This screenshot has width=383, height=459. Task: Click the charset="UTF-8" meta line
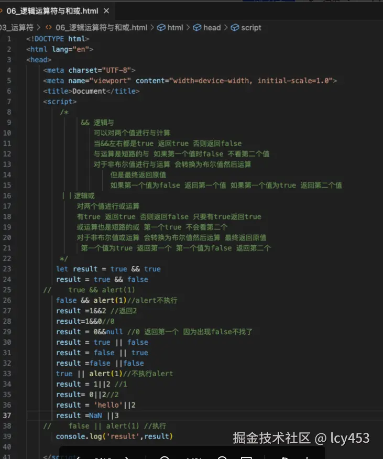(x=89, y=70)
